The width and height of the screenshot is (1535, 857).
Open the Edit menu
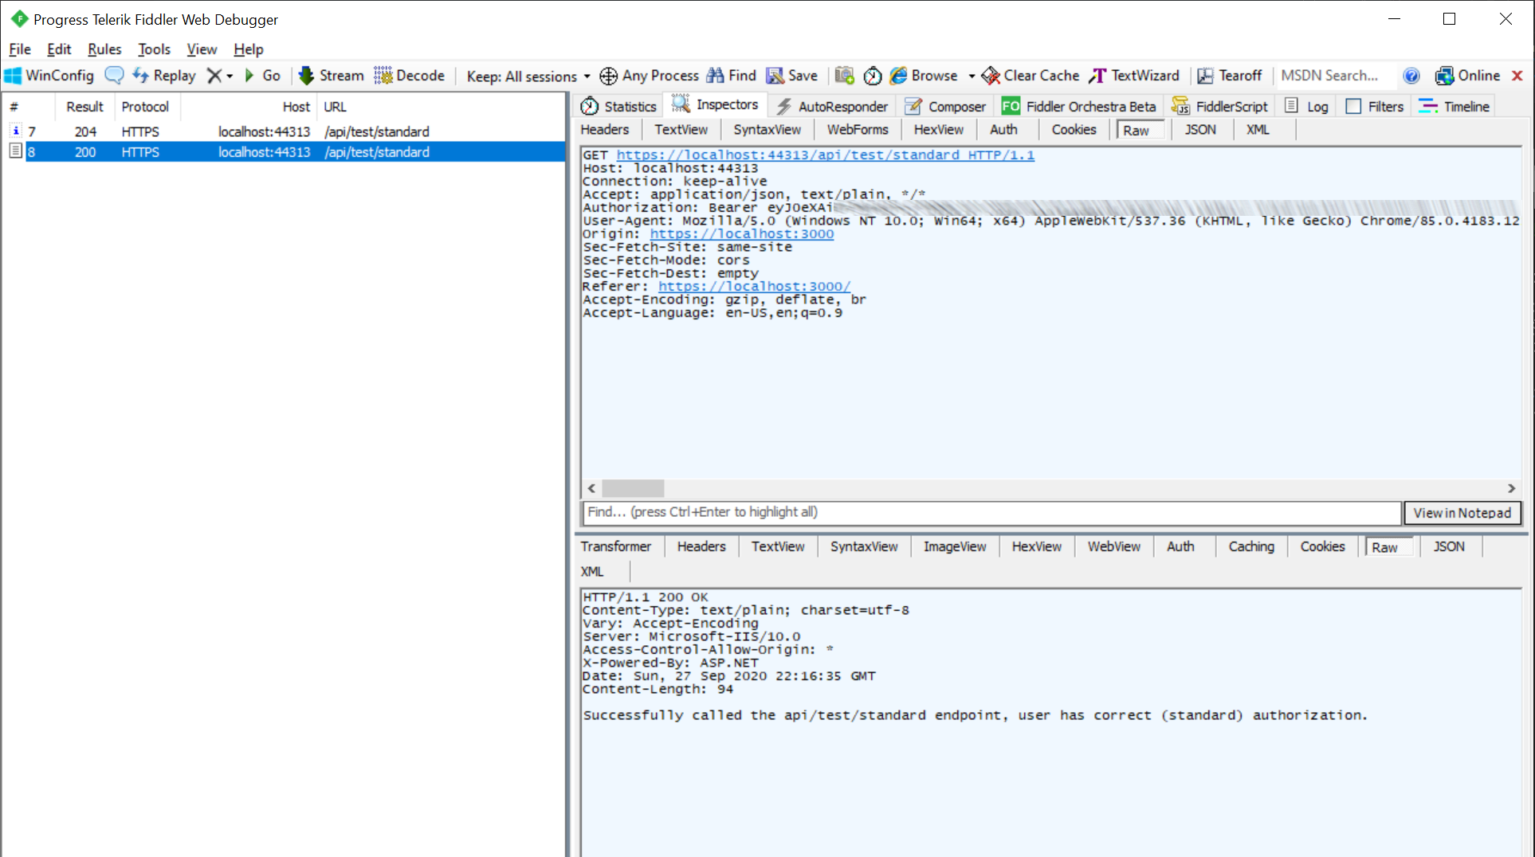coord(59,49)
